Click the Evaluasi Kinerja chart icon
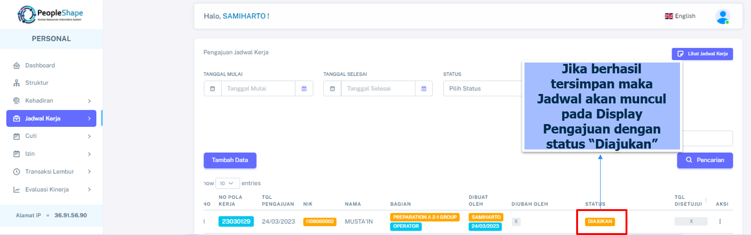 pos(16,190)
